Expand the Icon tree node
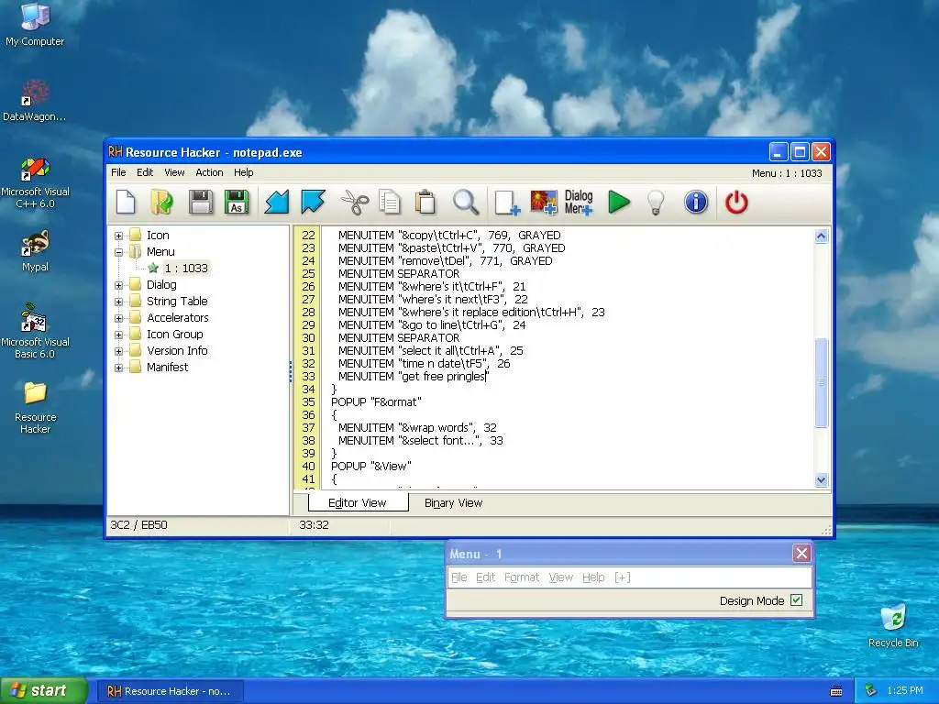This screenshot has width=939, height=704. point(118,236)
